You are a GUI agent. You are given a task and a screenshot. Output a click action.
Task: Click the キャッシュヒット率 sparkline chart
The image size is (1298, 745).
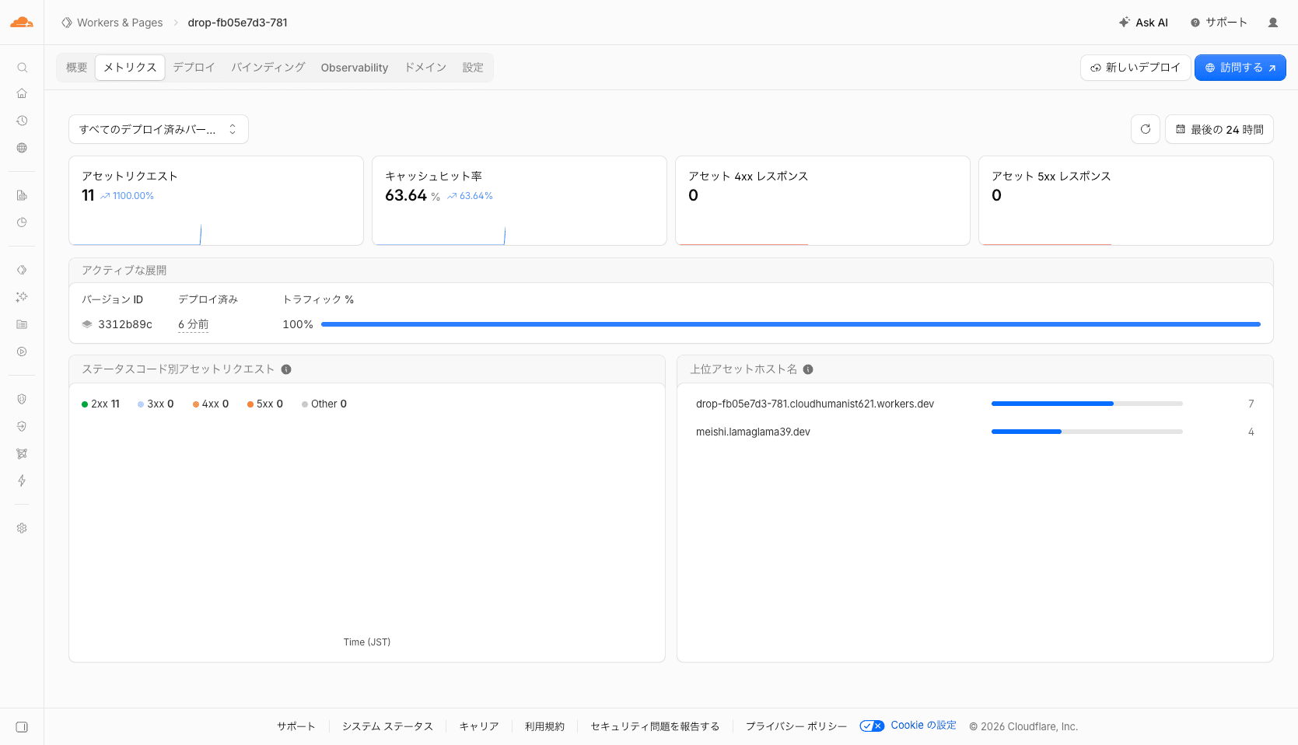point(440,235)
